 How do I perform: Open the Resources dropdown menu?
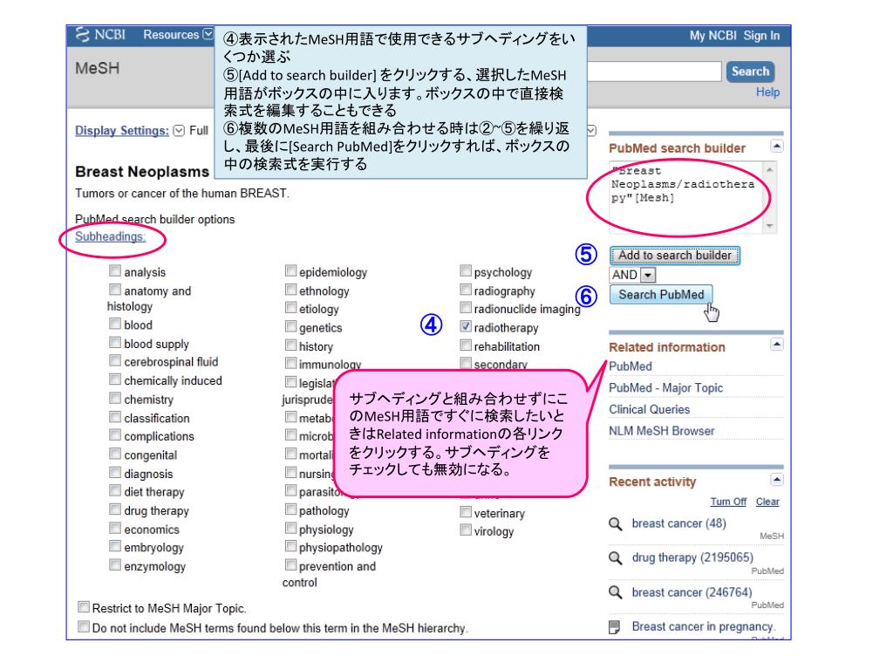pyautogui.click(x=177, y=35)
